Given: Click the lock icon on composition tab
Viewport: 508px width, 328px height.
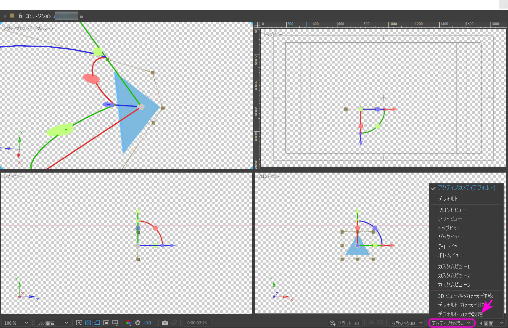Looking at the screenshot, I should click(20, 16).
